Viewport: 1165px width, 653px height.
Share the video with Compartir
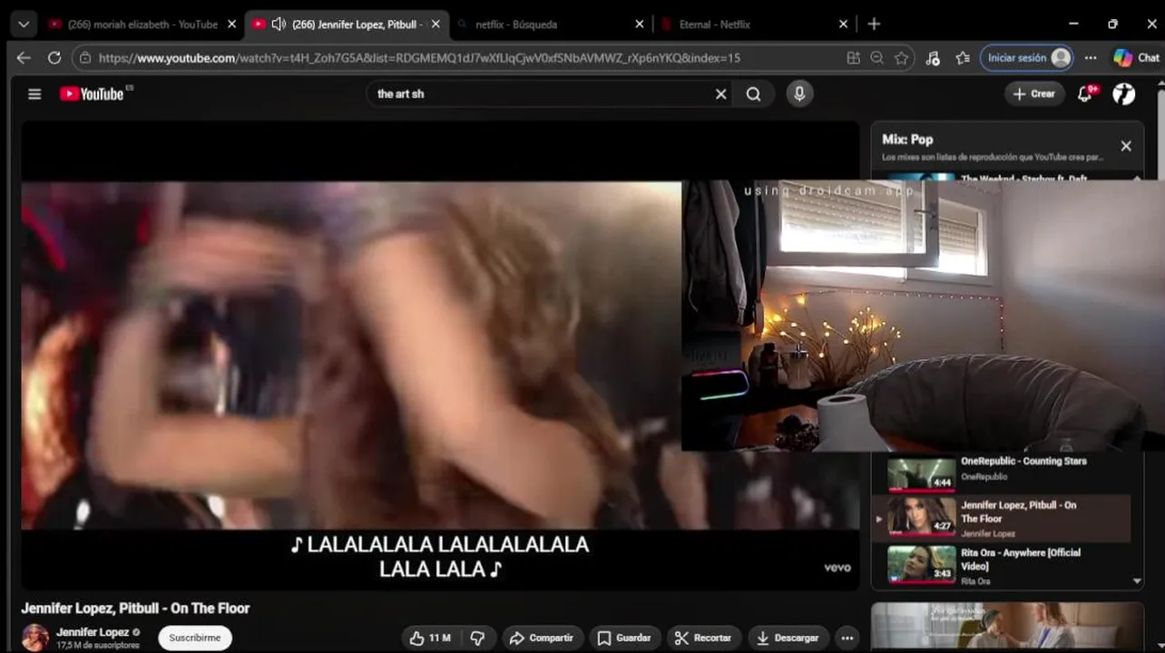[542, 638]
